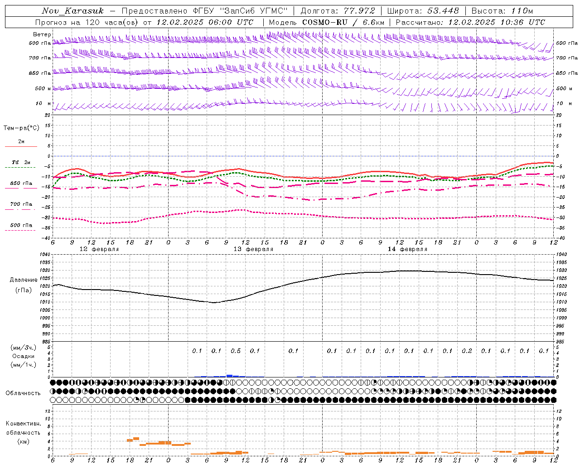Click the '12 февраля' date label
Screen dimensions: 580x464
coord(99,249)
